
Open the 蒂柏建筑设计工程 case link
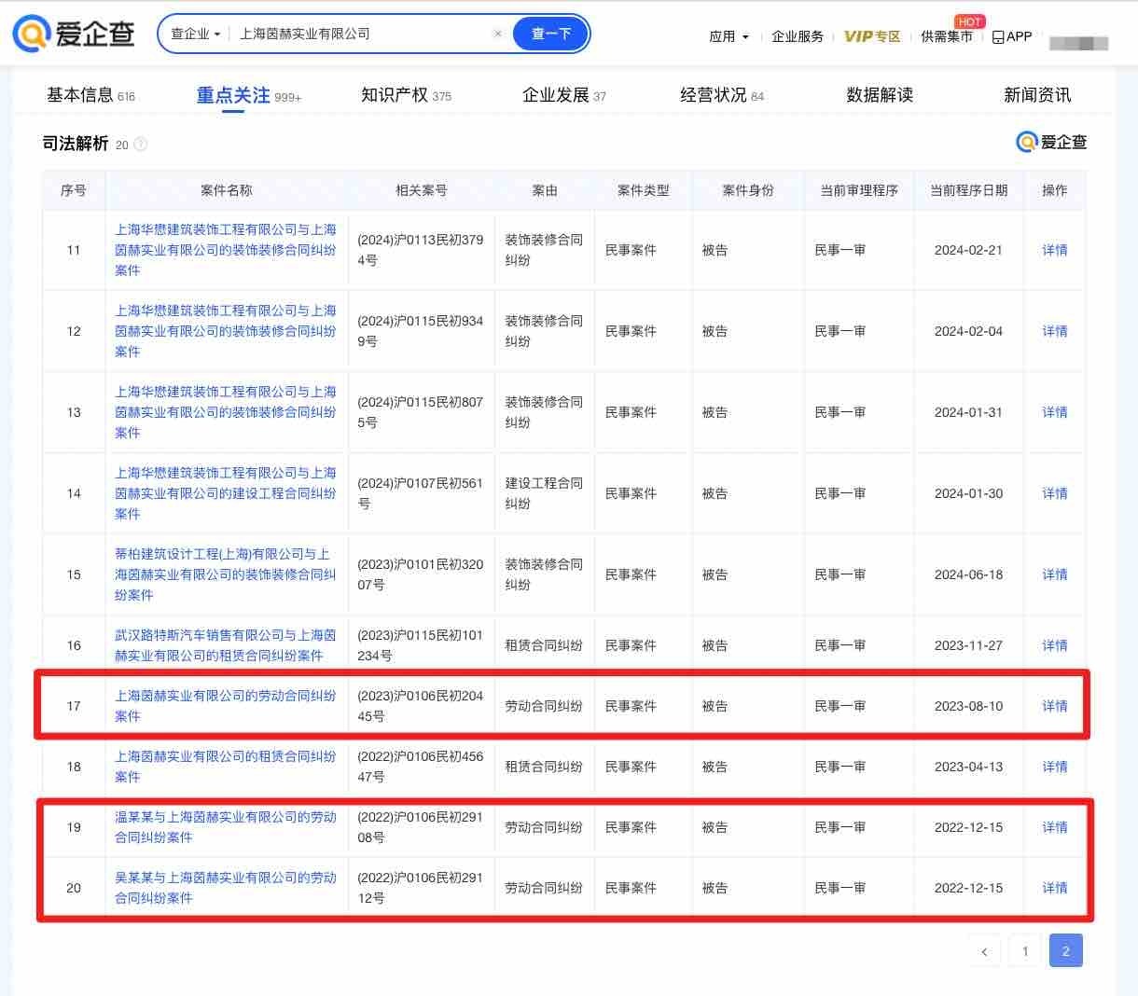[226, 574]
